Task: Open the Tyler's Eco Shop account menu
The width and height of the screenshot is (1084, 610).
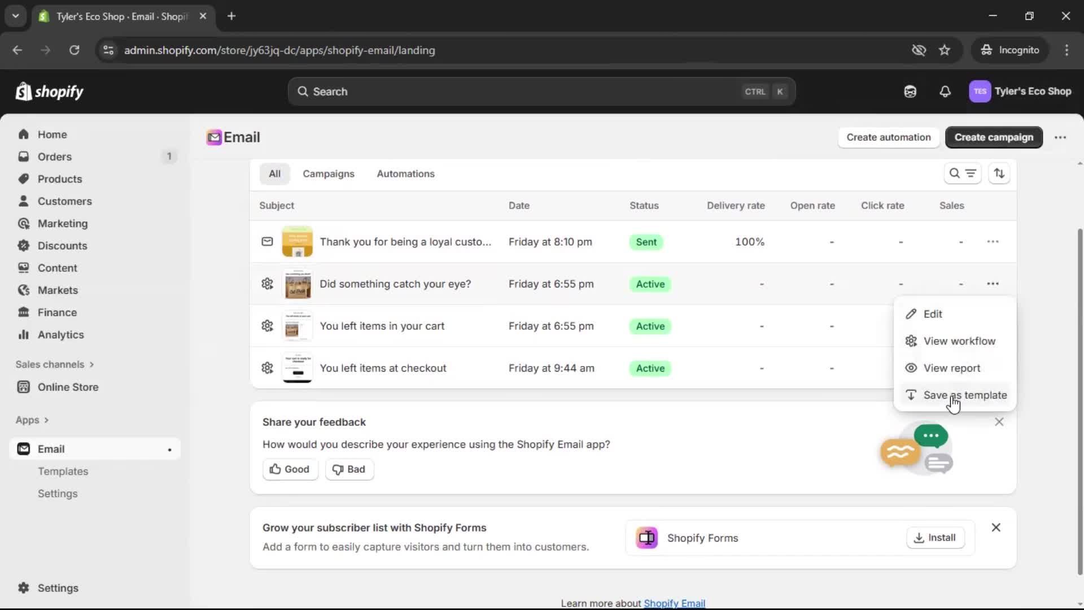Action: [1020, 91]
